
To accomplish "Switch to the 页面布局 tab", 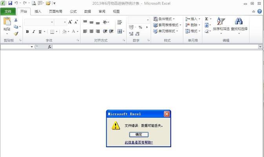I will (56, 11).
